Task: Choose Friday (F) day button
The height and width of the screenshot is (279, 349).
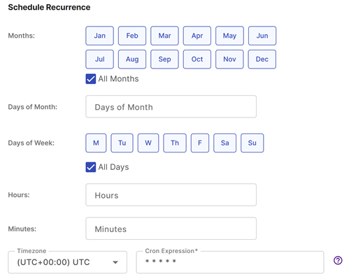Action: [200, 143]
